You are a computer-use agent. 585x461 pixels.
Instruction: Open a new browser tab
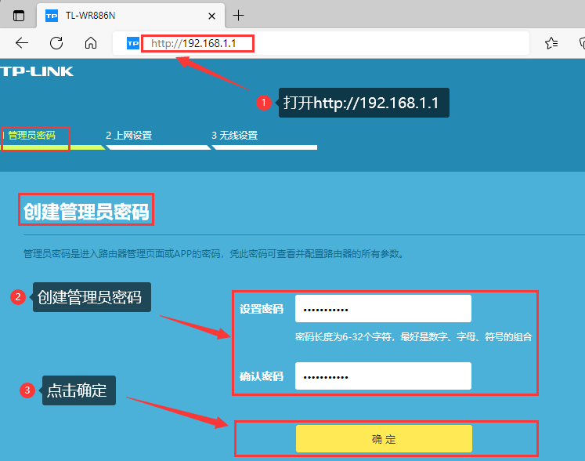pos(239,16)
